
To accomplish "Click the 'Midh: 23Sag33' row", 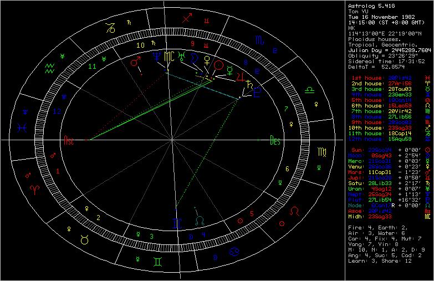I will pos(390,217).
